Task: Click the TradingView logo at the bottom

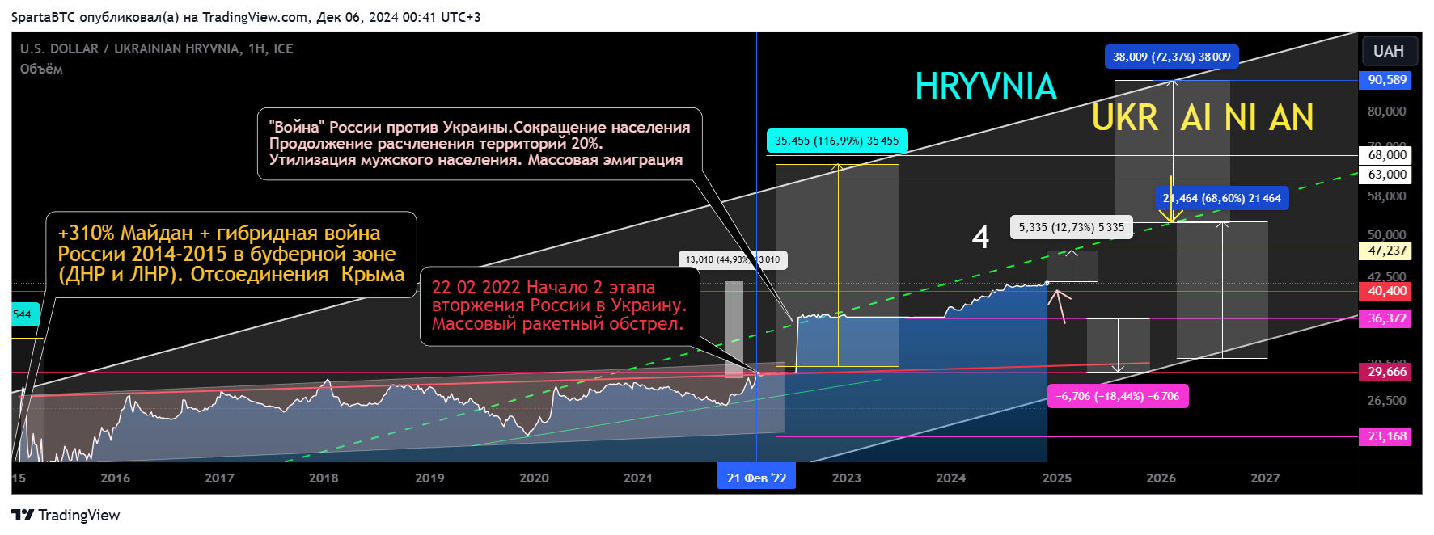Action: click(66, 515)
